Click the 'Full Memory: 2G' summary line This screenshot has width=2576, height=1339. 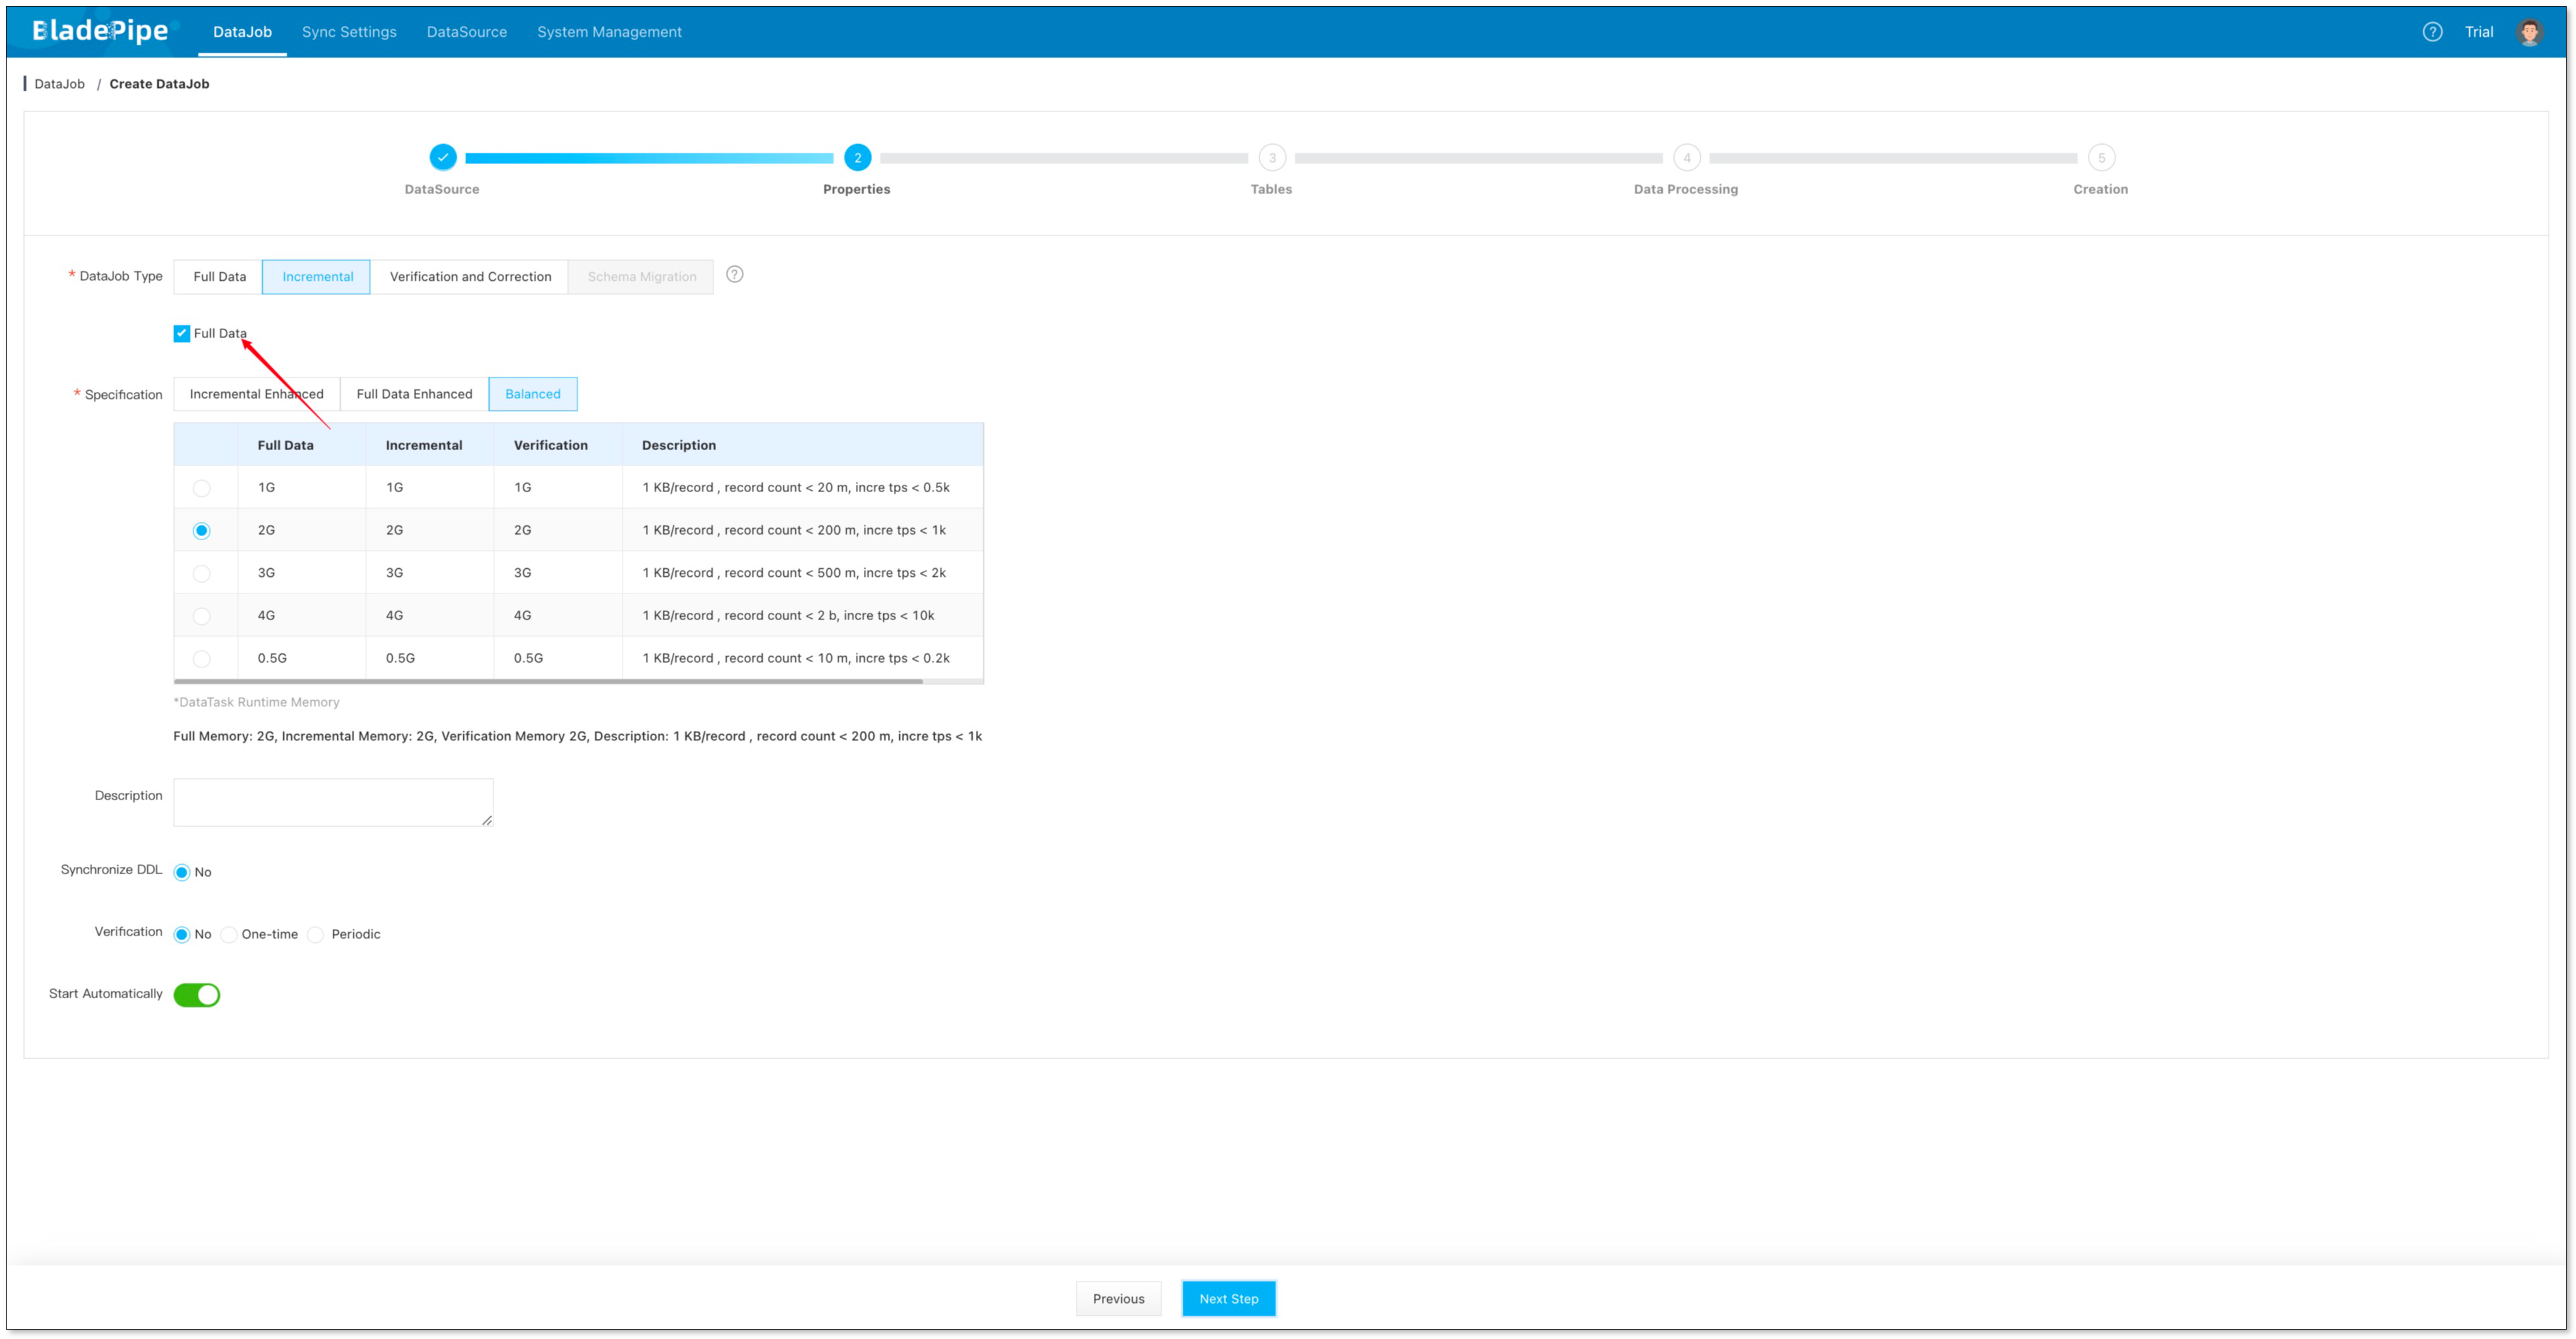pos(577,737)
